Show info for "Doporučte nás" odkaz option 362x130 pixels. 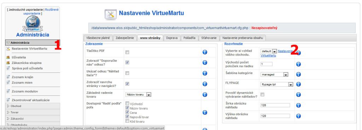coord(205,63)
